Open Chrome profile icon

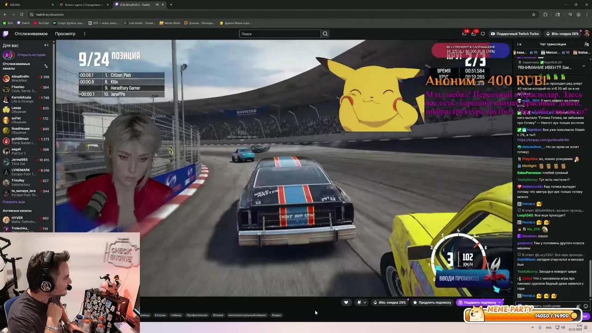coord(579,14)
